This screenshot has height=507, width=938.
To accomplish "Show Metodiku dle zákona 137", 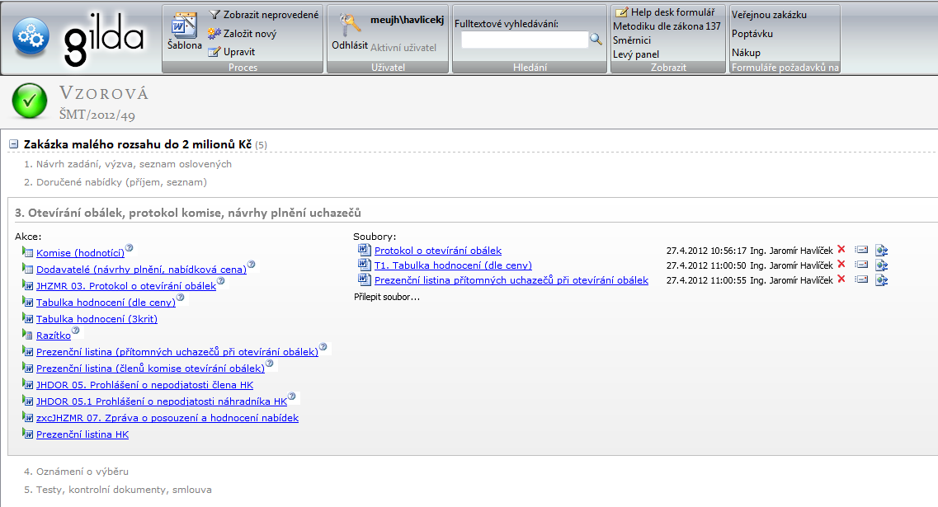I will pos(667,26).
